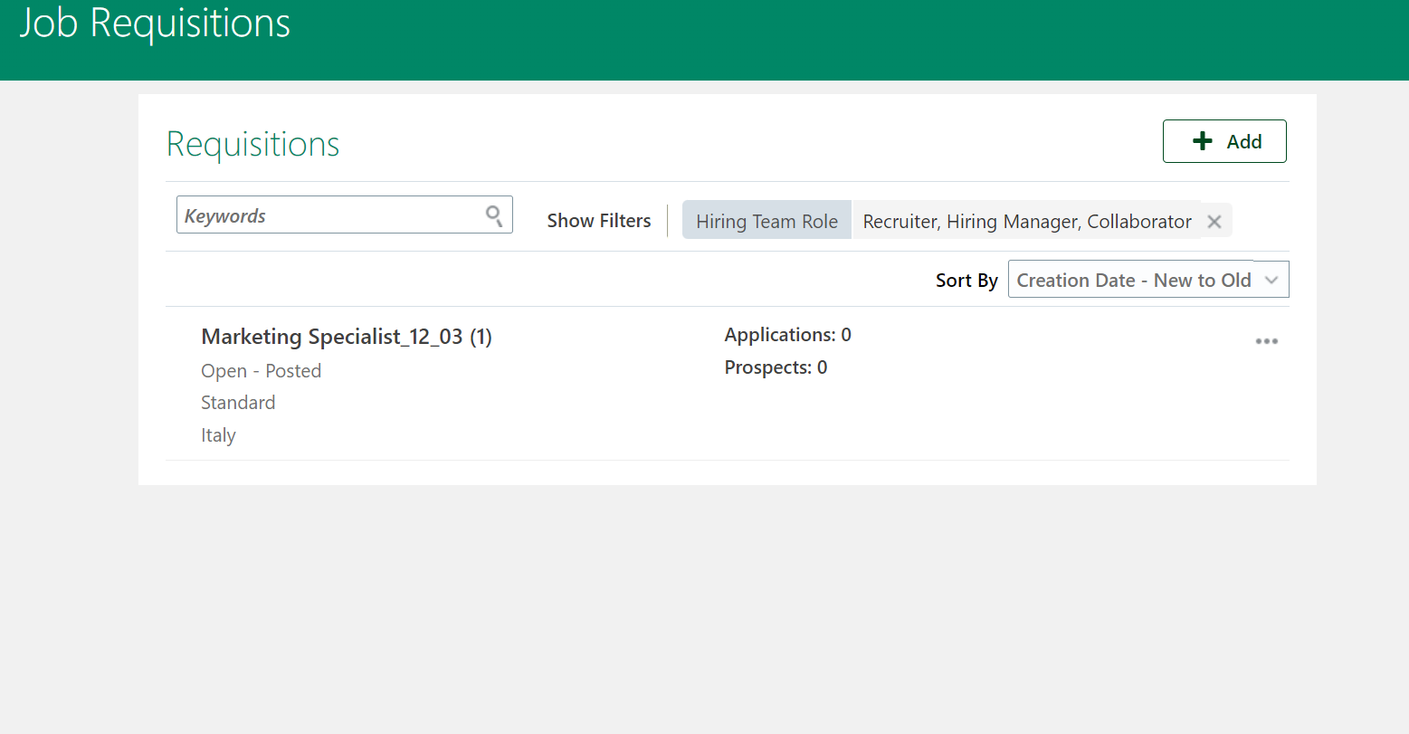Click the Applications: 0 count
The width and height of the screenshot is (1409, 734).
[787, 334]
